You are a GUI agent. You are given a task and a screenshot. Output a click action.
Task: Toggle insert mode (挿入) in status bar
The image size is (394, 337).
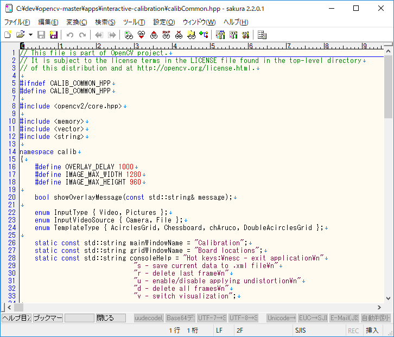tap(372, 330)
